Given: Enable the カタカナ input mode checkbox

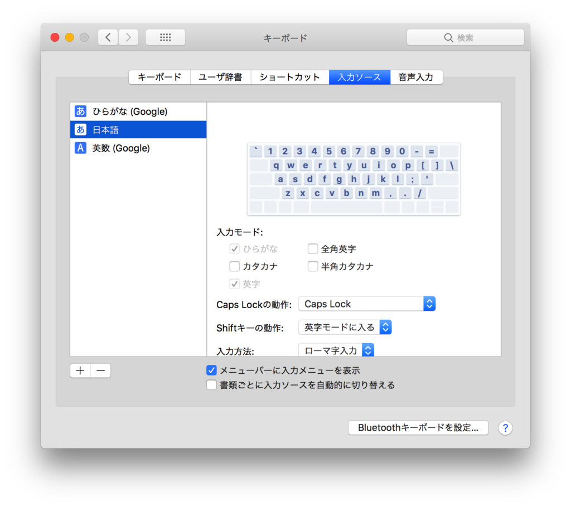Looking at the screenshot, I should coord(235,266).
